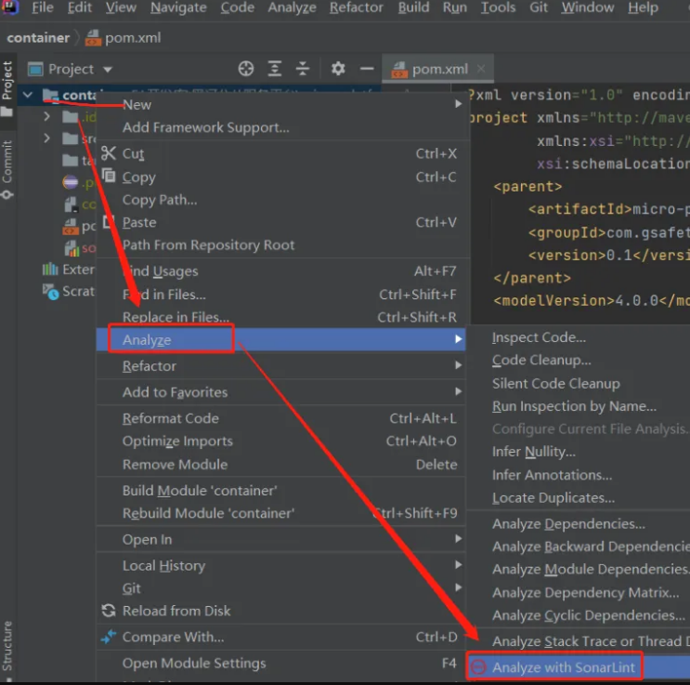
Task: Open the Project view dropdown
Action: (108, 70)
